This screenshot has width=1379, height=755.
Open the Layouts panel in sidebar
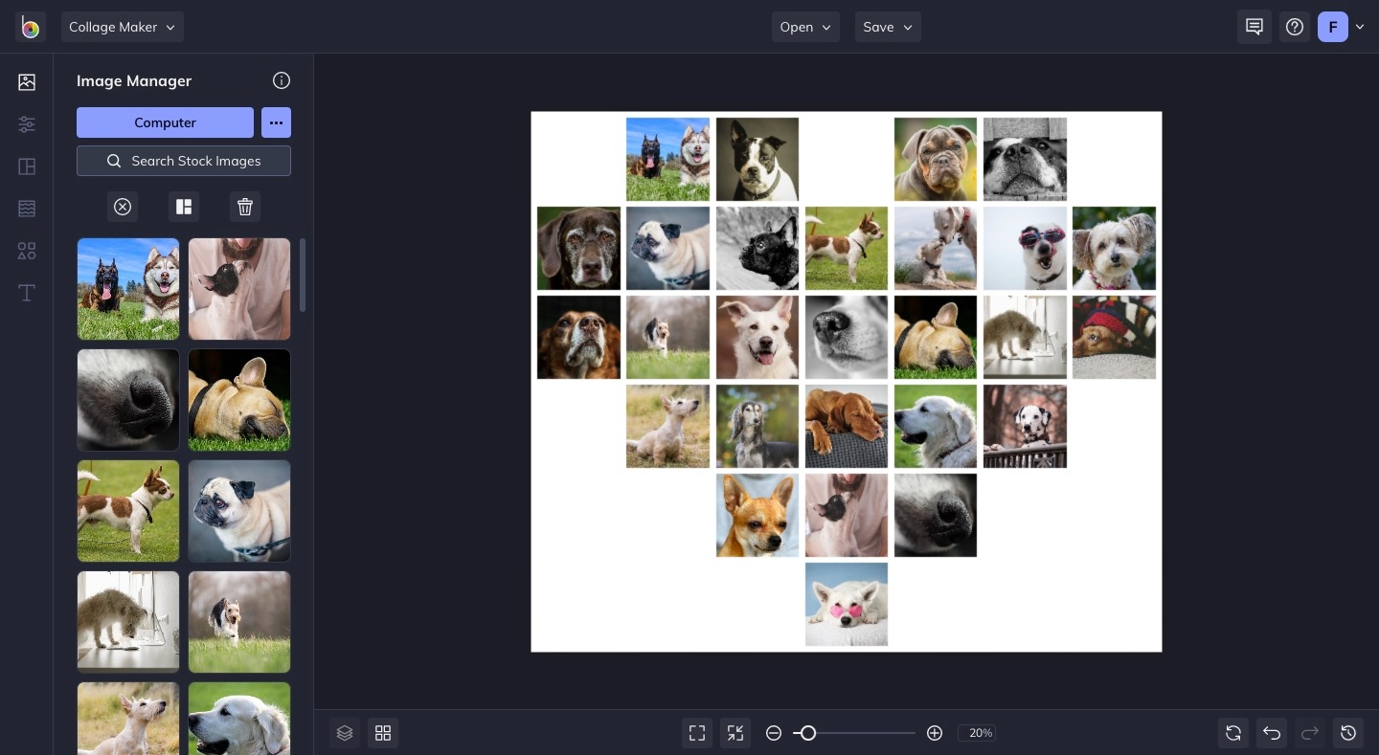pyautogui.click(x=27, y=167)
